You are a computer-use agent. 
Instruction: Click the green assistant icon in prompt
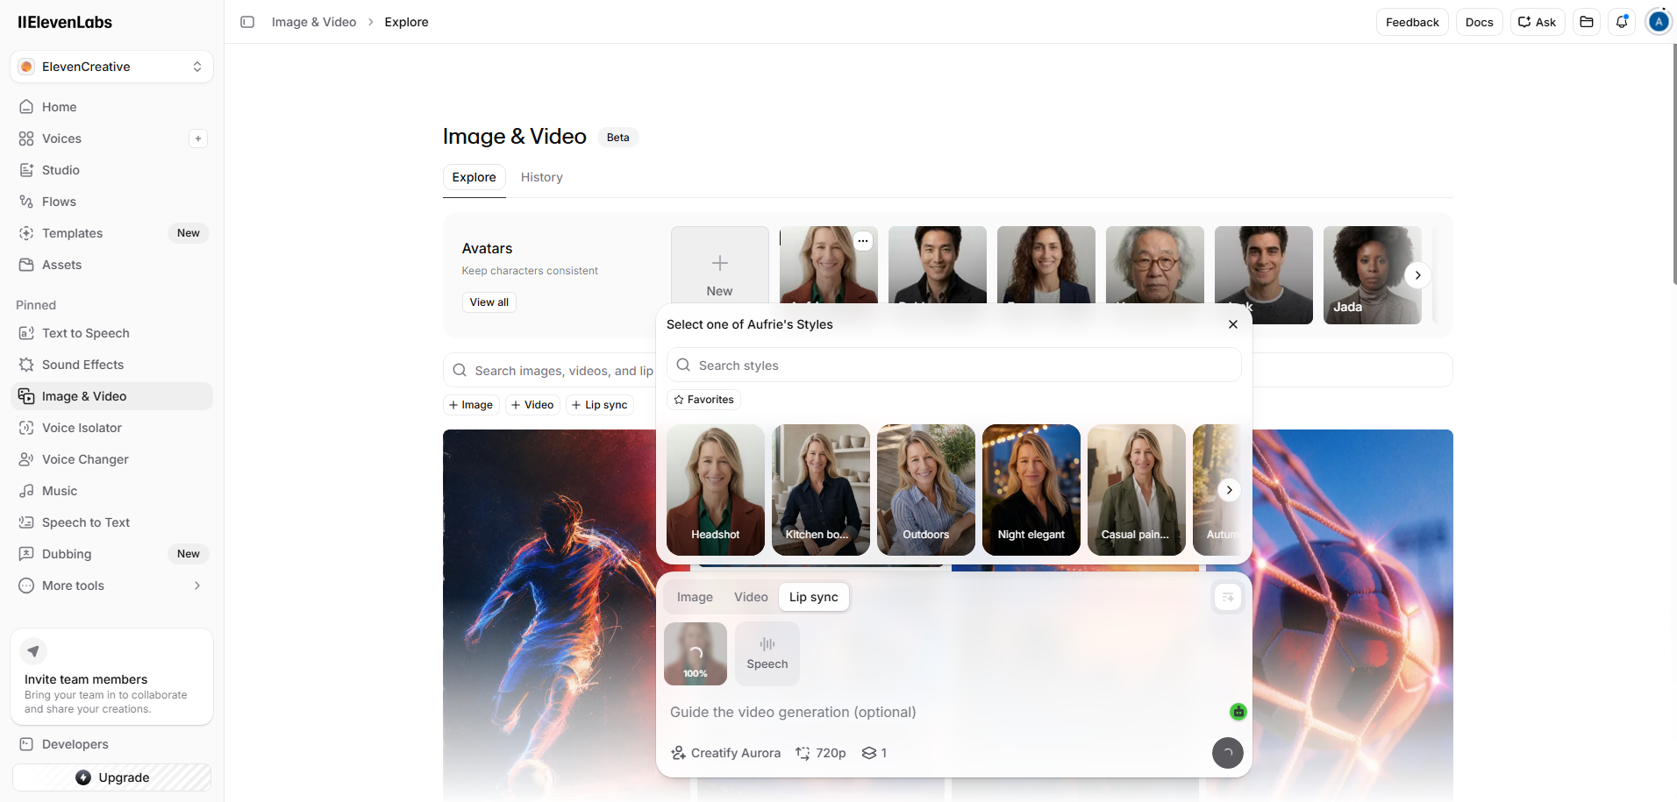pos(1238,712)
